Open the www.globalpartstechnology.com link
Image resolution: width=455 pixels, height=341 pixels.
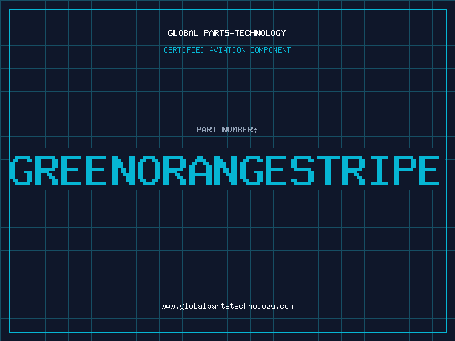[x=227, y=306]
